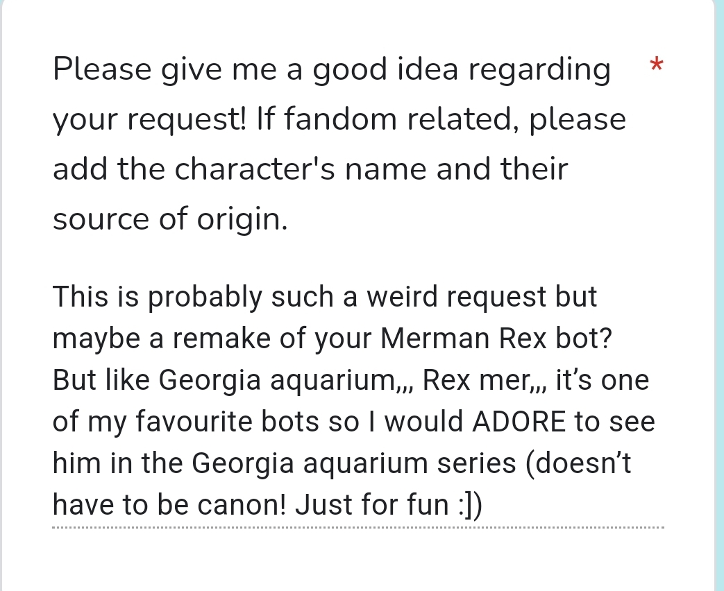Click 'Just for fun' in the answer
This screenshot has width=724, height=591.
tap(373, 504)
